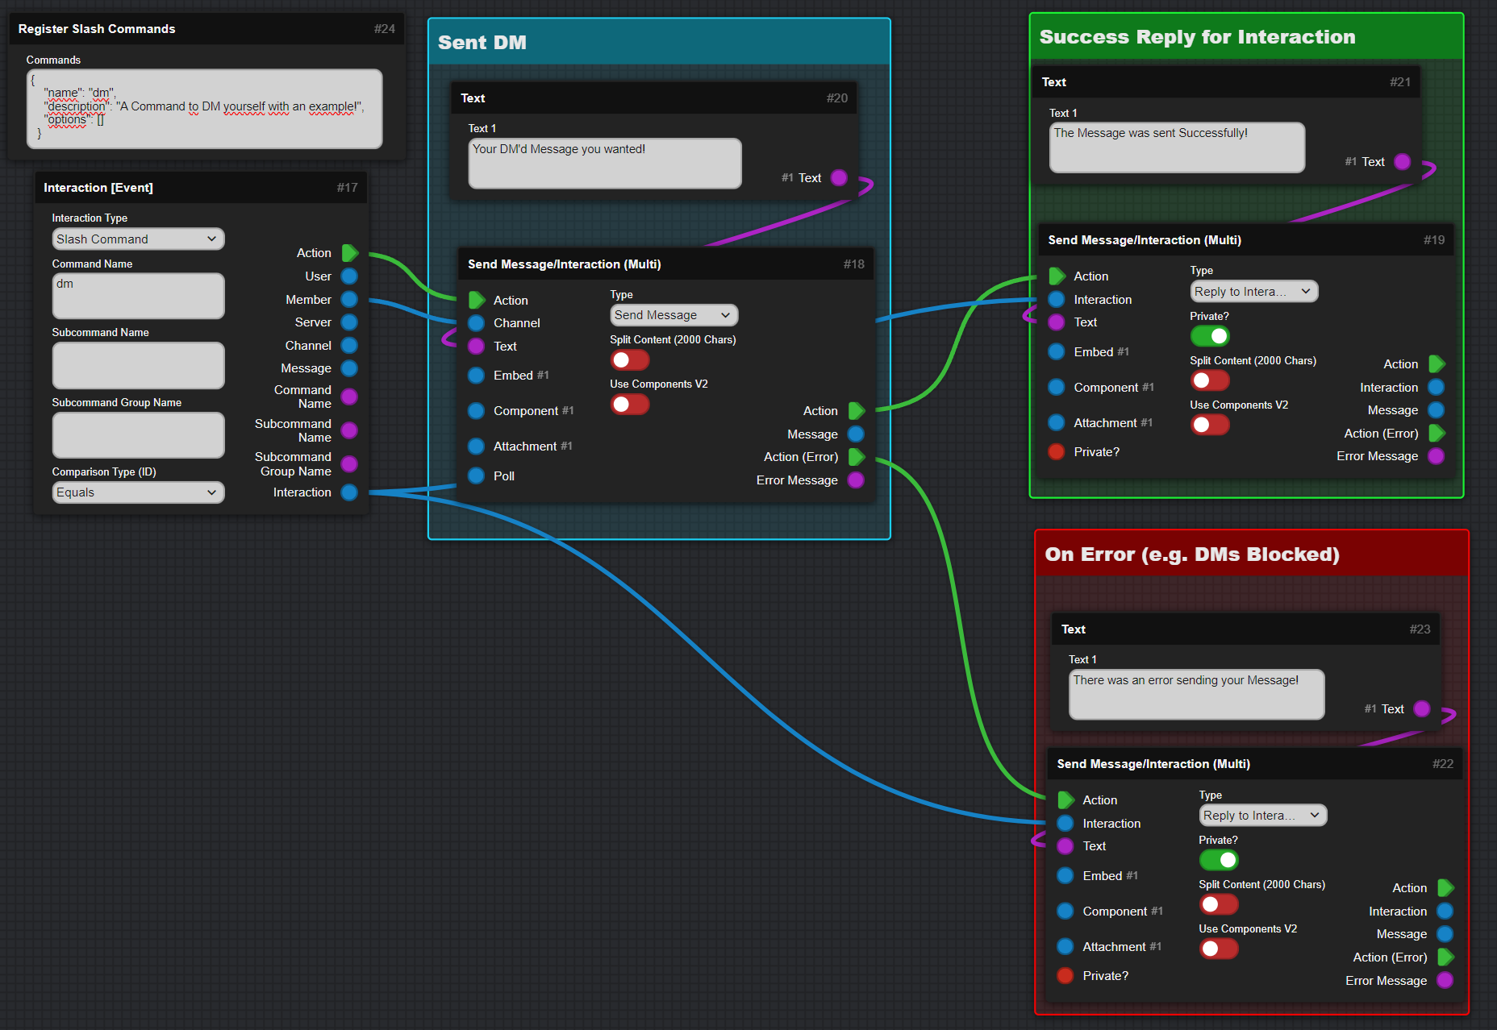Click the User output port on Interaction [Event]

point(349,276)
